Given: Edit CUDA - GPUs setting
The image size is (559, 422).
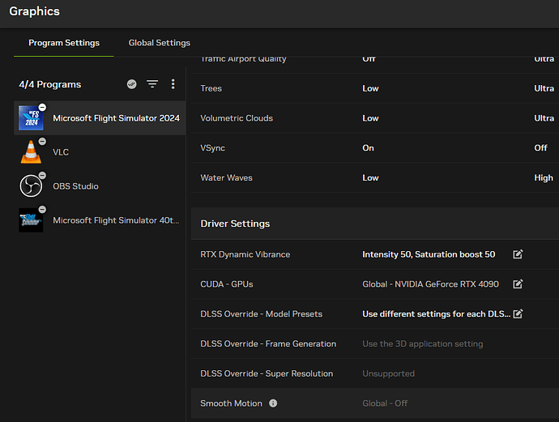Looking at the screenshot, I should [518, 284].
